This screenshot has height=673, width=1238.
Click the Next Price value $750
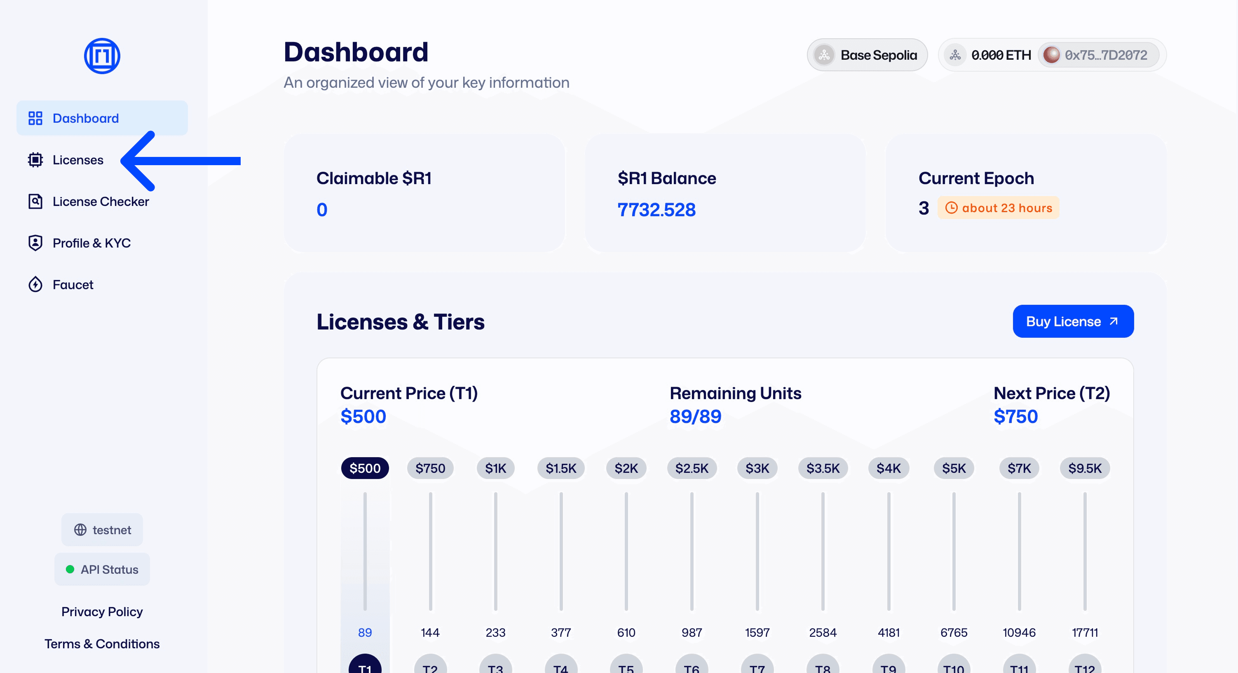click(1015, 416)
